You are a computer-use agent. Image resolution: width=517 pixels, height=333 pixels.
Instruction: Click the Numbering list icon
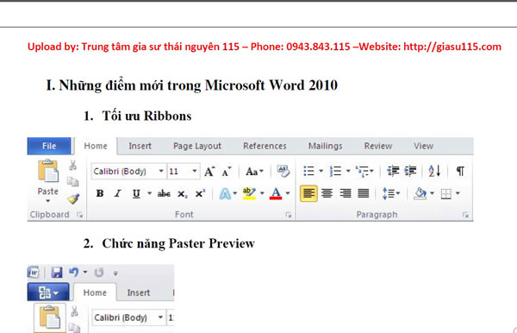coord(335,171)
